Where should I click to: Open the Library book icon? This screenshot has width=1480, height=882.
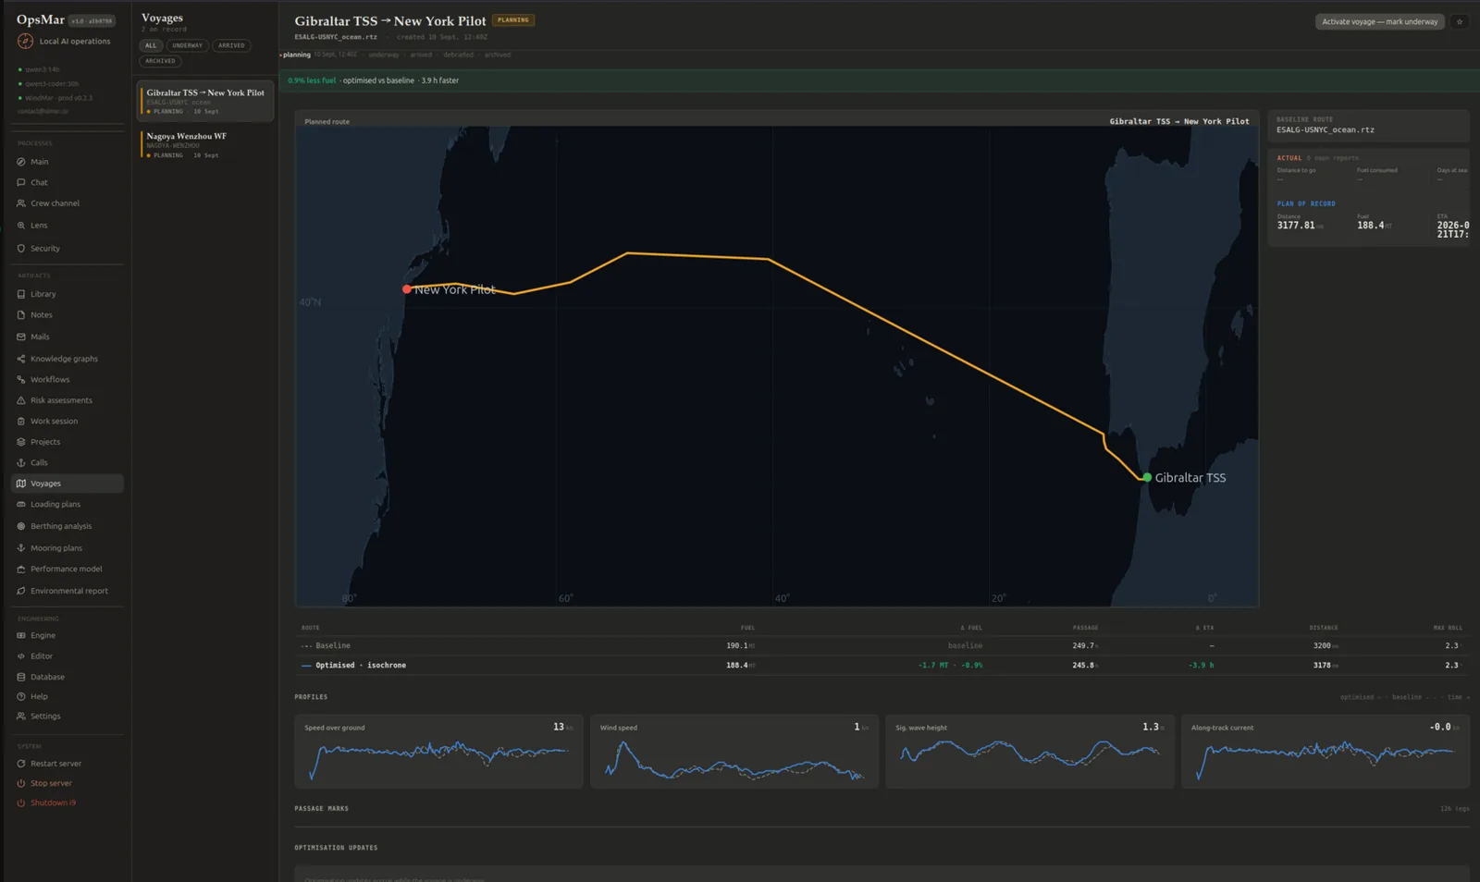tap(21, 294)
